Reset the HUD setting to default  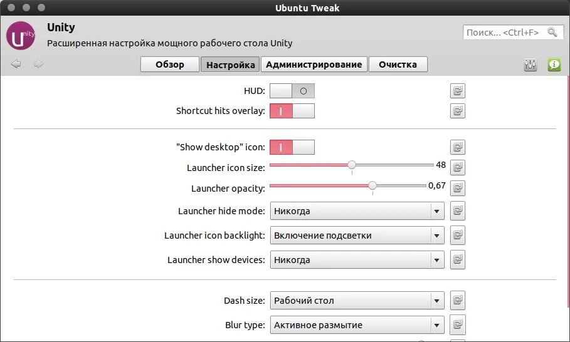coord(458,91)
